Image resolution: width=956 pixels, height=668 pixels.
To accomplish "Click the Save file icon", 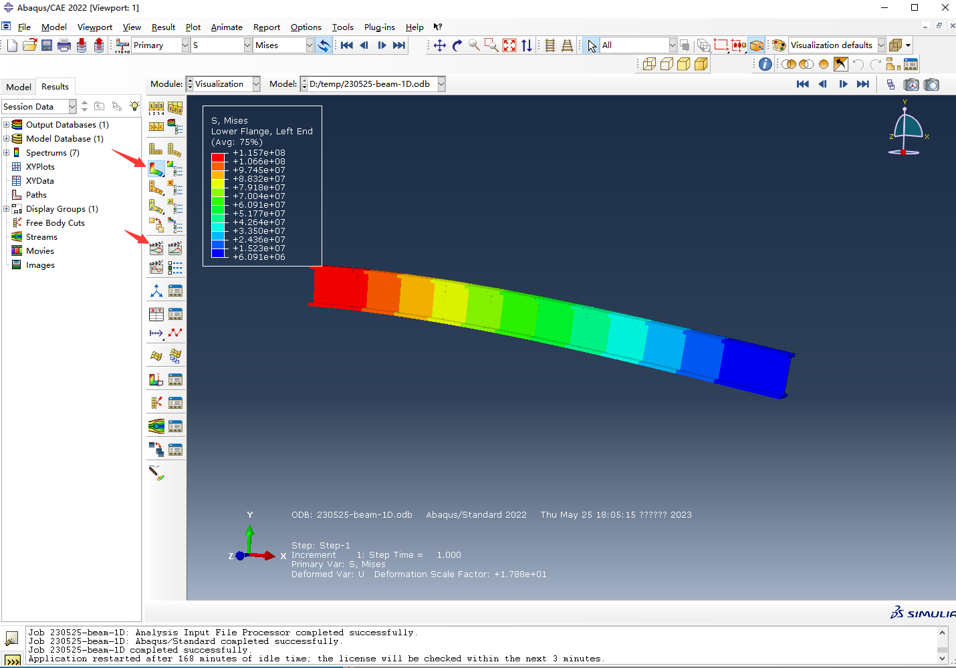I will coord(47,45).
